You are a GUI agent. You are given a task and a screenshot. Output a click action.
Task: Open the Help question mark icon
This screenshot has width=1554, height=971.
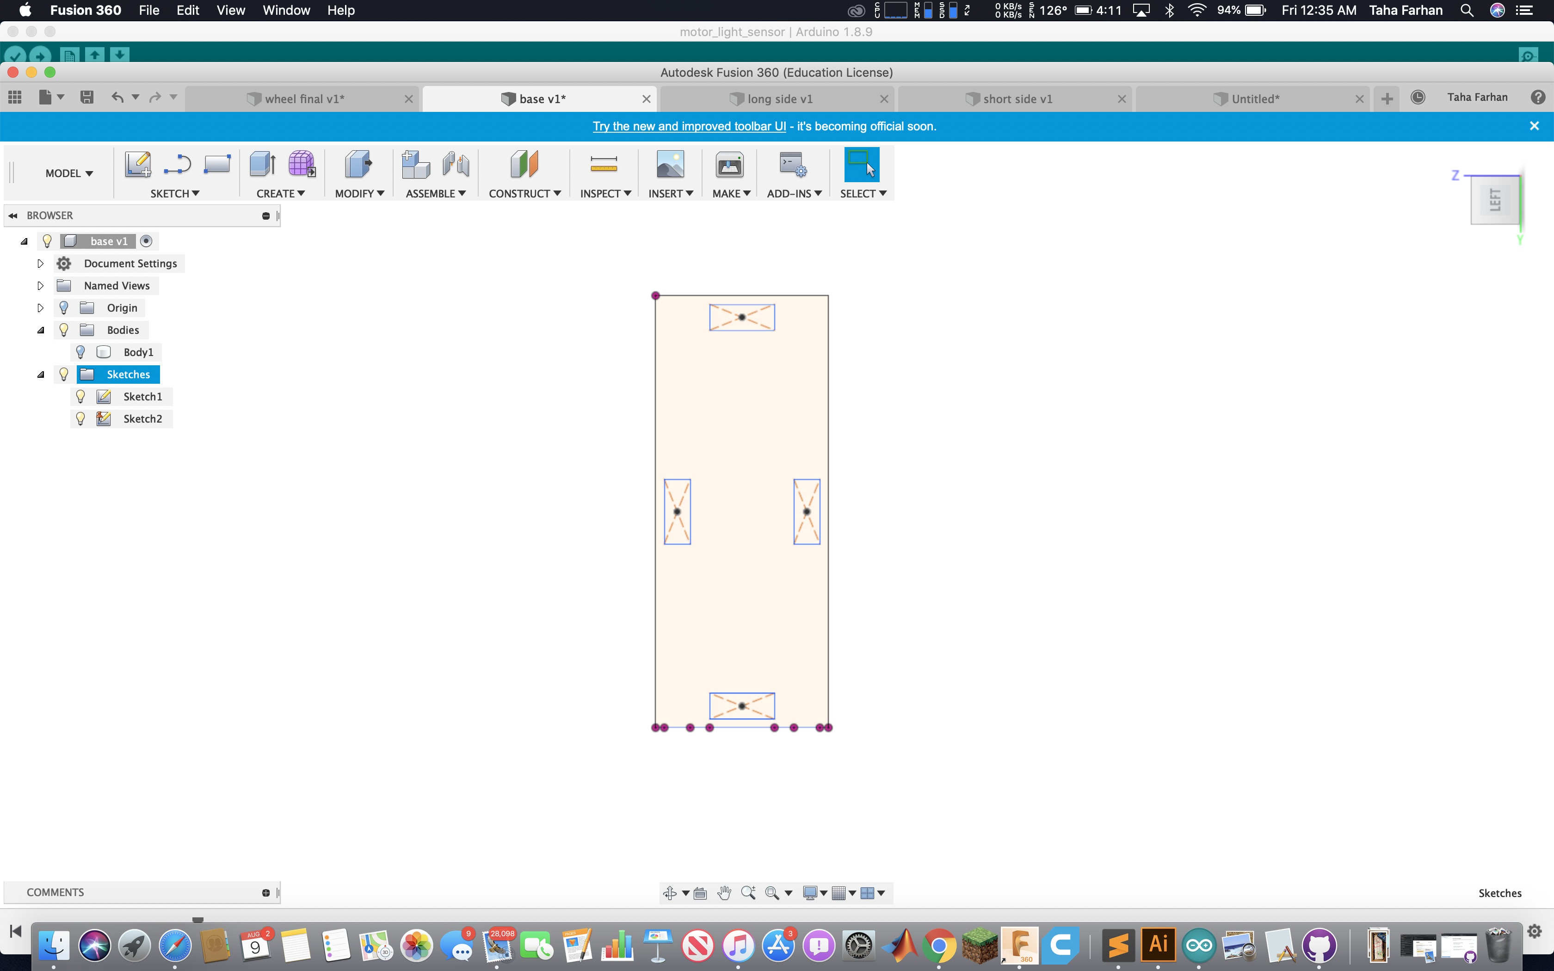pos(1538,98)
